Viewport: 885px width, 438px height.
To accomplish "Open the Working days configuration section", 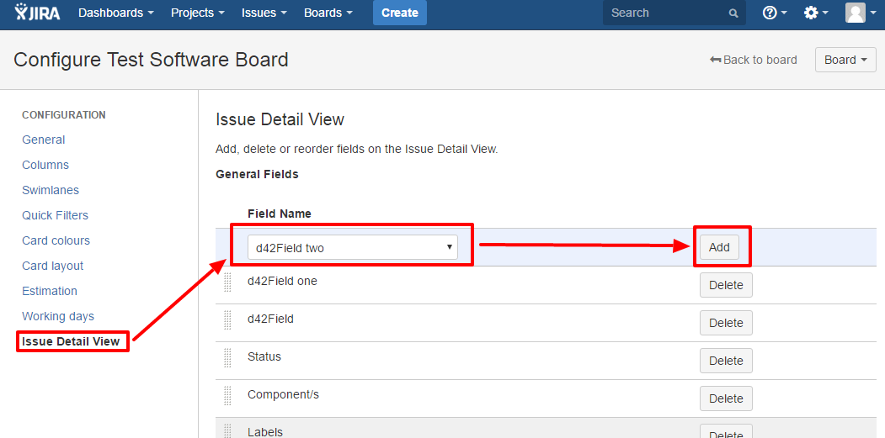I will pyautogui.click(x=58, y=316).
